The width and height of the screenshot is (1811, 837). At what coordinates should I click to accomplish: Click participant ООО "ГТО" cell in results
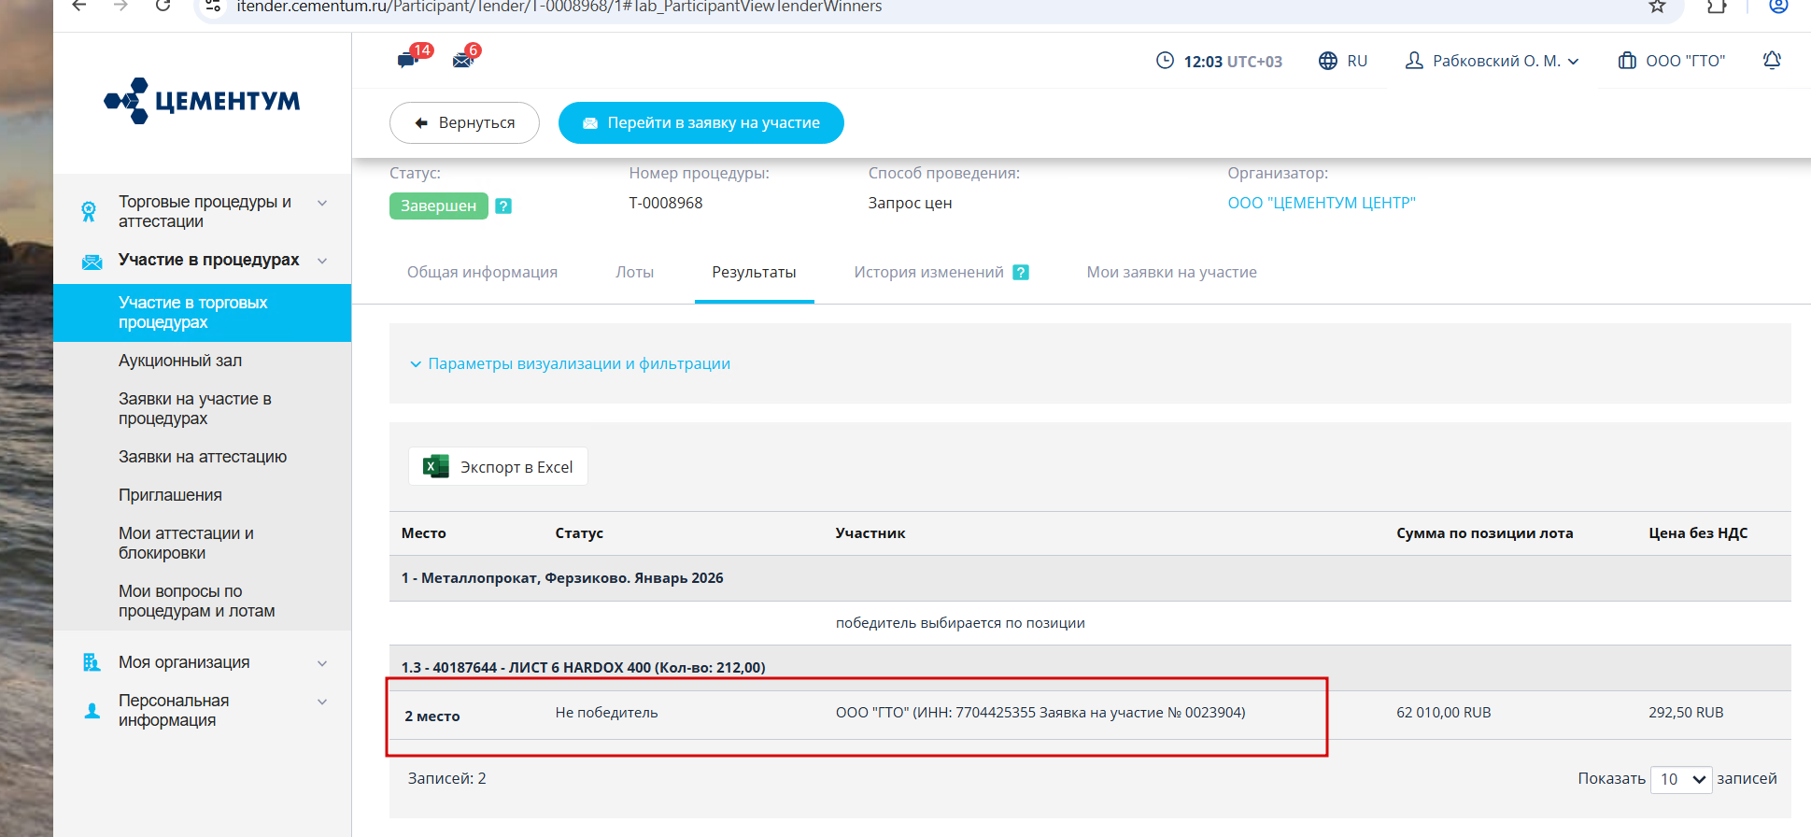[1040, 712]
